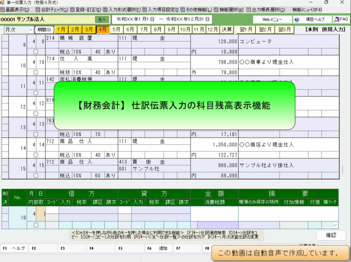The height and width of the screenshot is (262, 351).
Task: Click the 画面表示 menu icon
Action: (2, 9)
